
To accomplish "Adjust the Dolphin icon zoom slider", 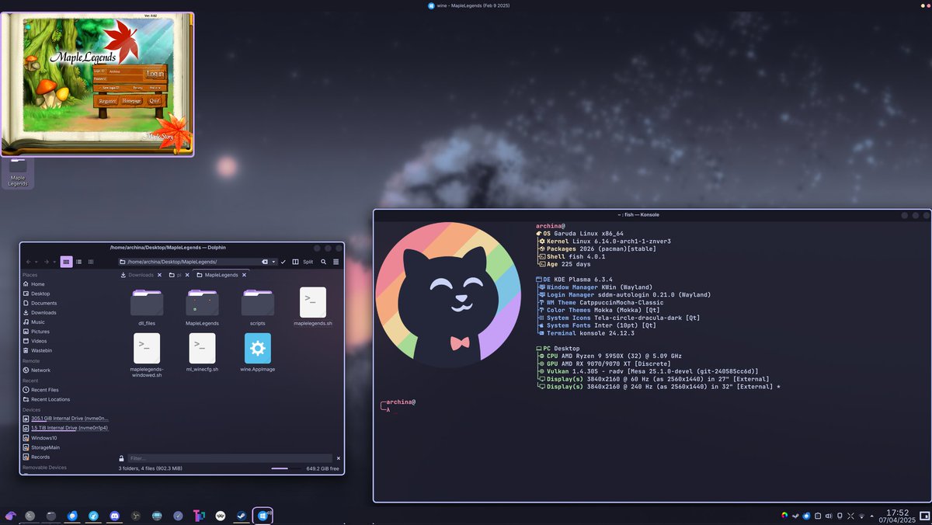I will click(286, 469).
